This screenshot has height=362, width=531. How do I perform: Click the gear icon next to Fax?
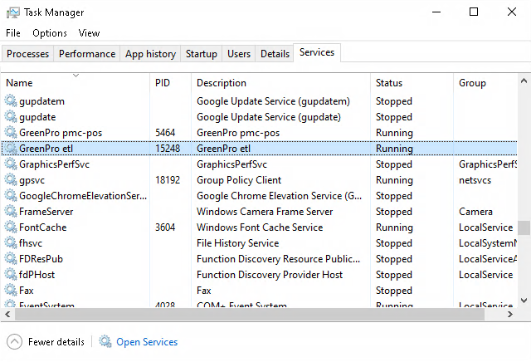click(x=11, y=291)
